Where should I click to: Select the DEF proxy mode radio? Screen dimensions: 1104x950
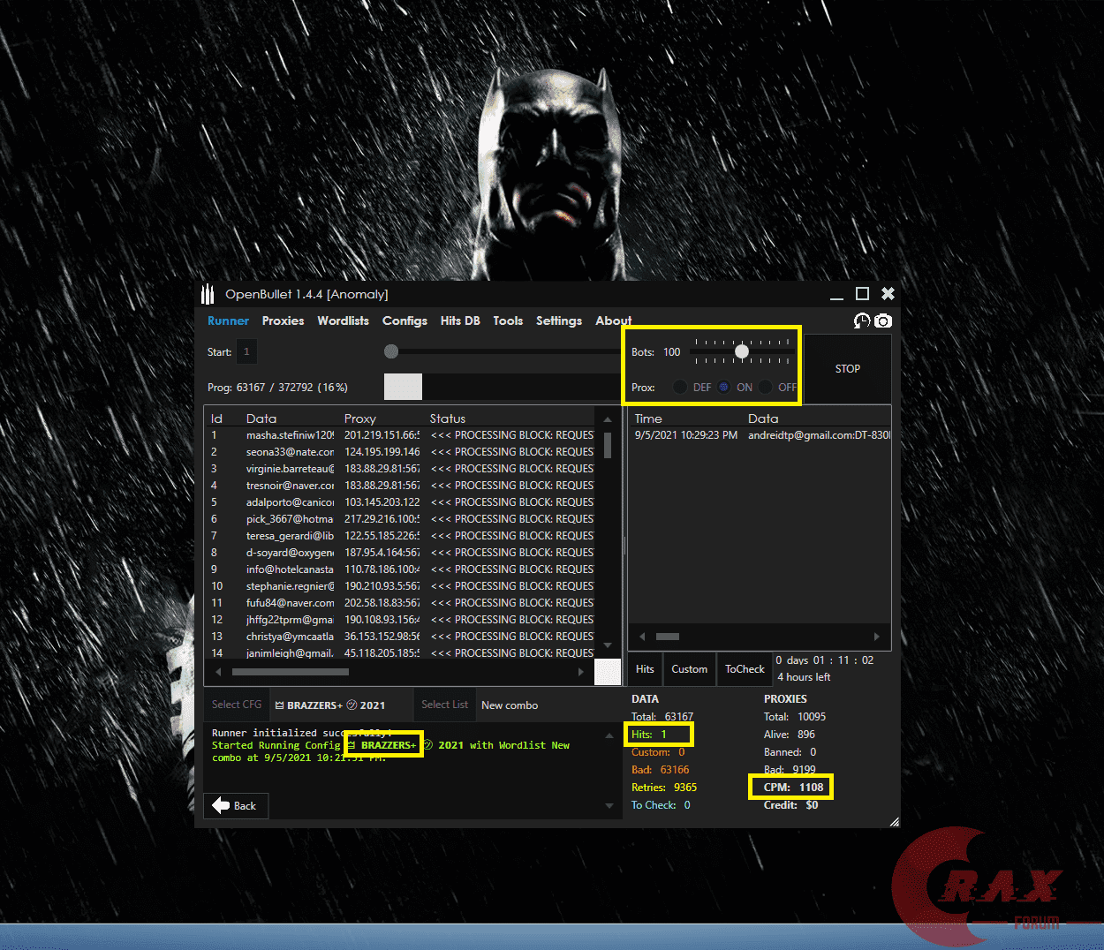[680, 387]
